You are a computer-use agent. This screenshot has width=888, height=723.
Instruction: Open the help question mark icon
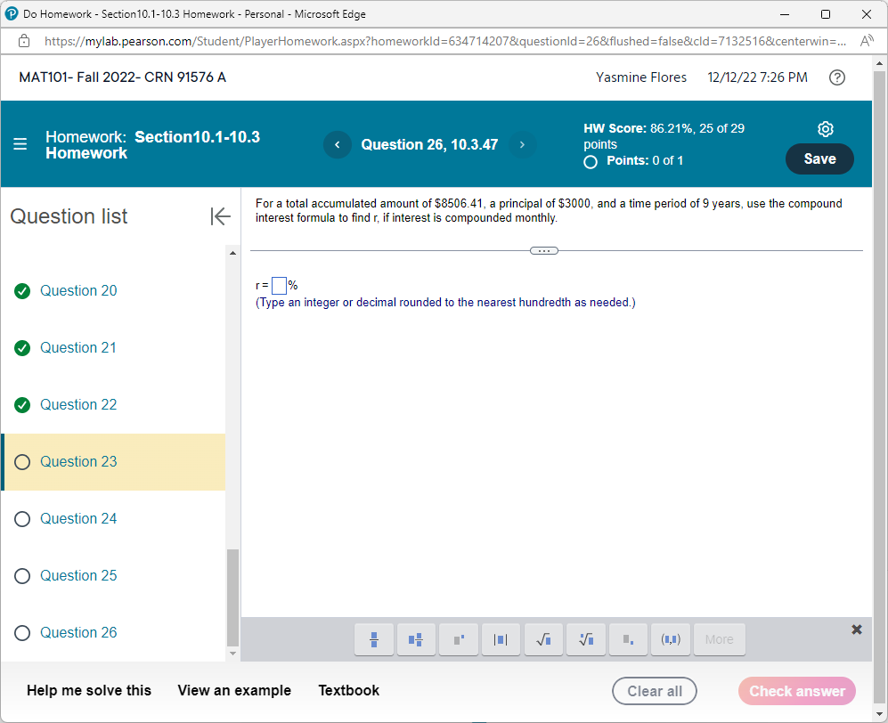tap(837, 77)
